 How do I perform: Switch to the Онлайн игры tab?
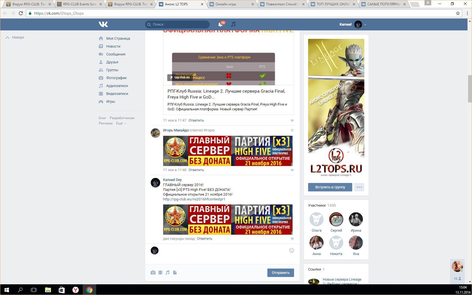231,4
